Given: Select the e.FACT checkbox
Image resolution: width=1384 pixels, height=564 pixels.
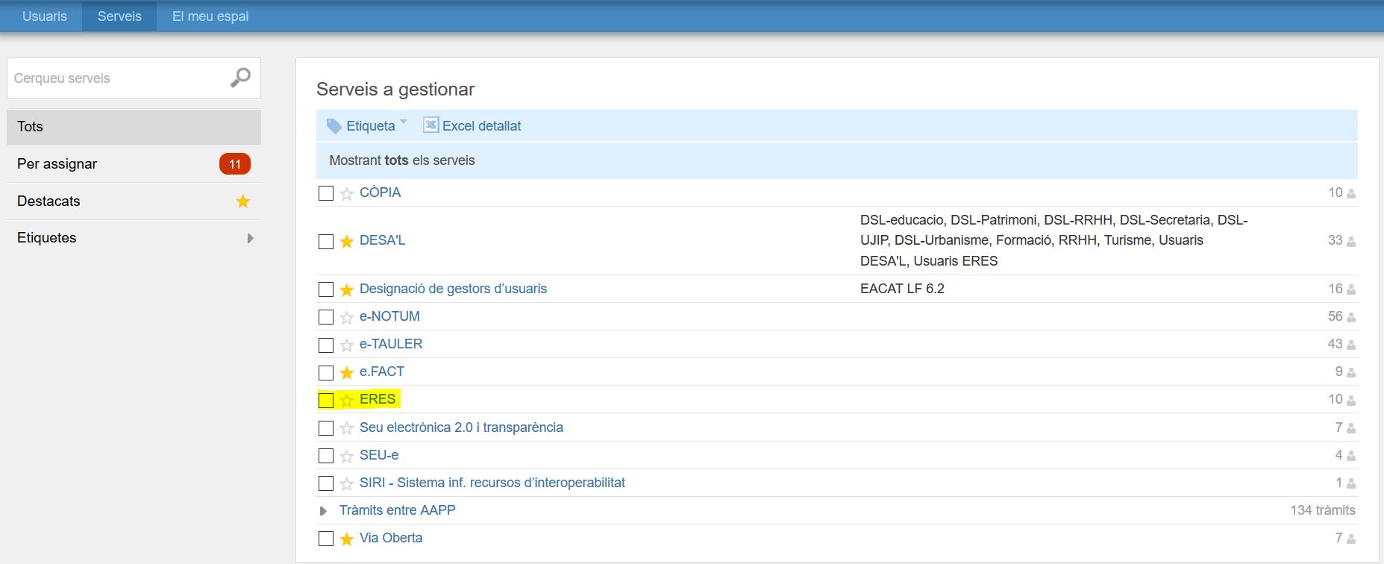Looking at the screenshot, I should pos(326,372).
